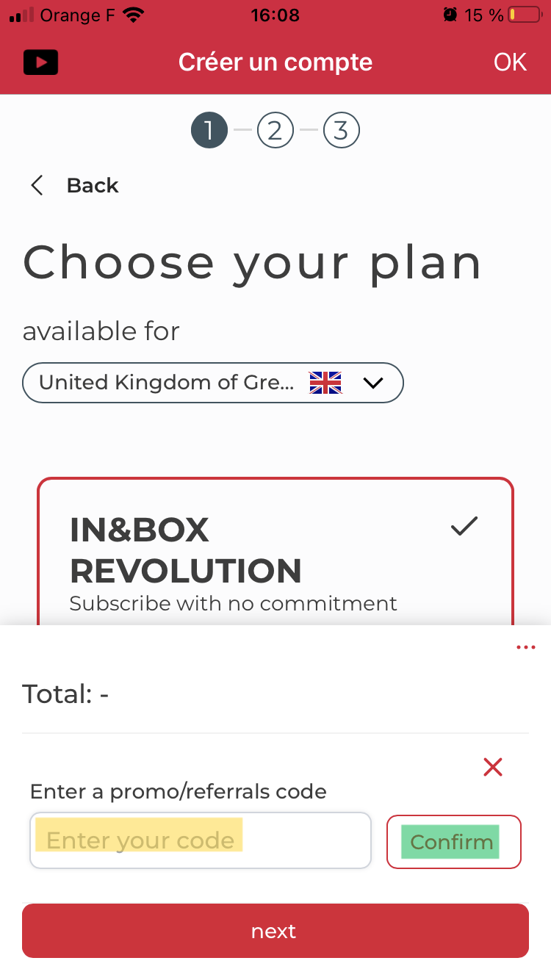Tap the battery indicator icon
This screenshot has height=980, width=551.
click(524, 15)
